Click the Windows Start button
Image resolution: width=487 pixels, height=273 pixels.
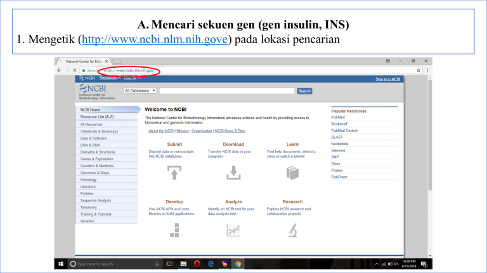click(62, 263)
